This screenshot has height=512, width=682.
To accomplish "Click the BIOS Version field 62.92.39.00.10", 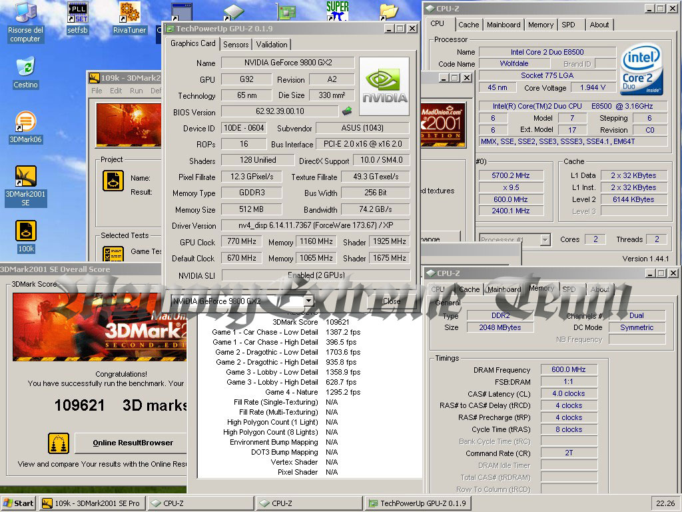I will click(280, 111).
